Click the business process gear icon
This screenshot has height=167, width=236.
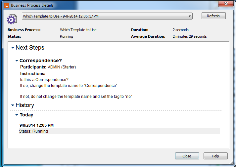point(12,20)
